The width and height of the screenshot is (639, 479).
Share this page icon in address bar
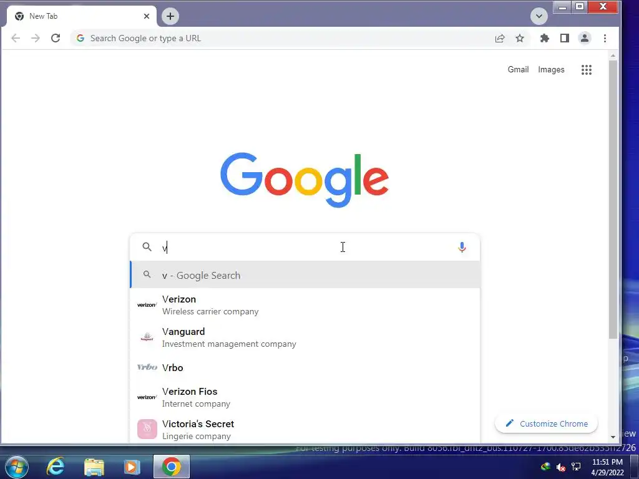coord(500,38)
